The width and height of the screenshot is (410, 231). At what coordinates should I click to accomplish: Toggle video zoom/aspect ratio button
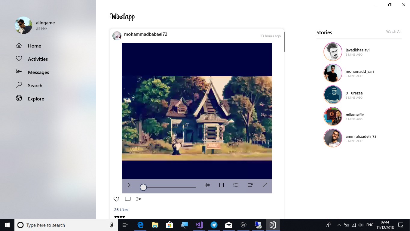click(x=236, y=185)
